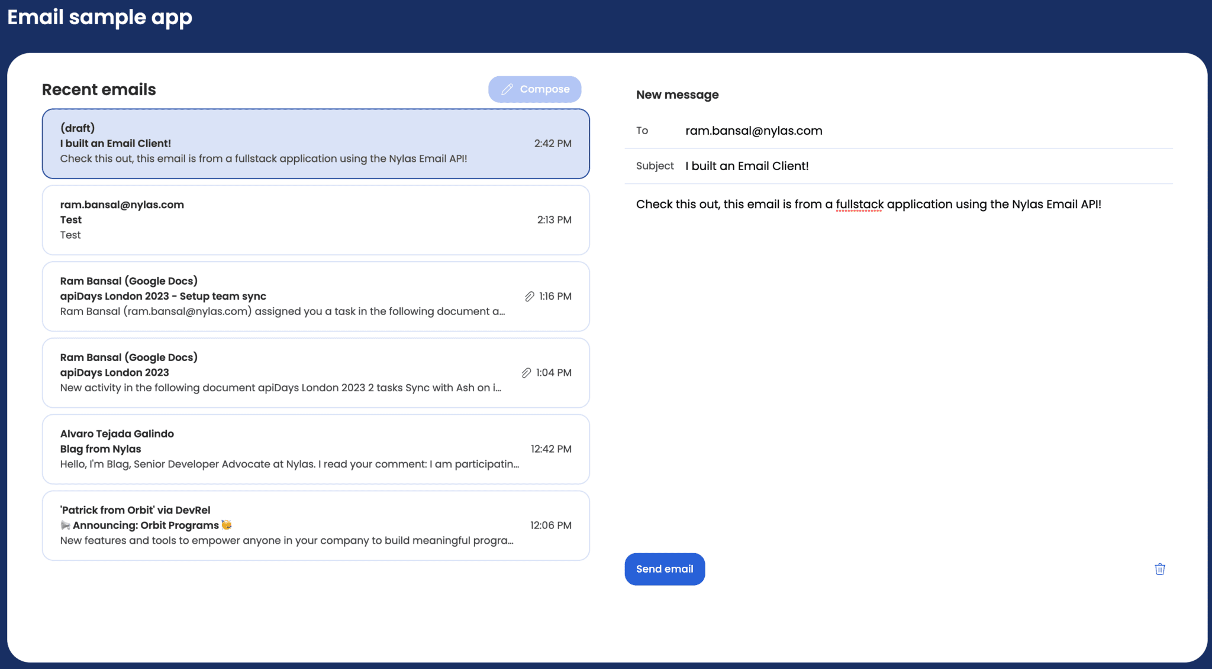Click the trash icon to delete draft
This screenshot has width=1212, height=669.
1159,569
